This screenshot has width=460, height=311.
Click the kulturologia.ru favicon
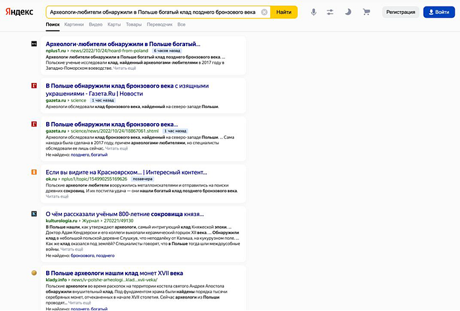(34, 214)
